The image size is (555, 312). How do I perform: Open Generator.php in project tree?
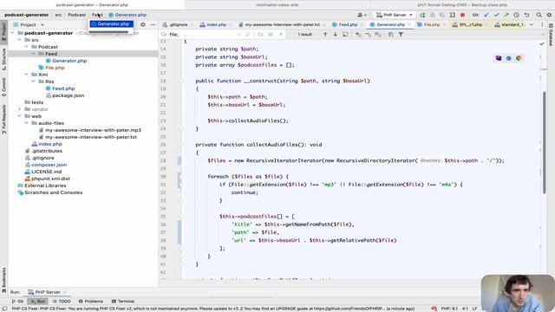(69, 61)
